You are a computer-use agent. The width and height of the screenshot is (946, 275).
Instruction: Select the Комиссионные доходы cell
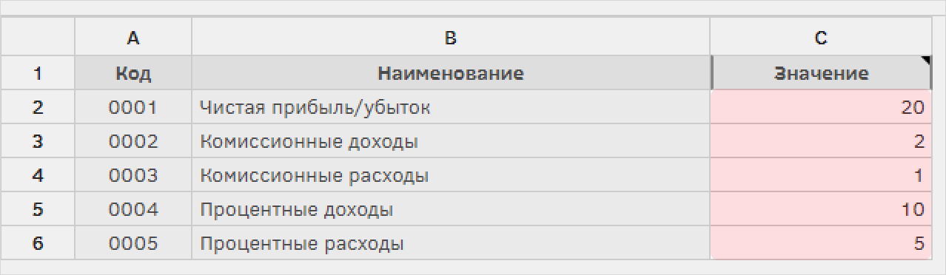tap(451, 142)
